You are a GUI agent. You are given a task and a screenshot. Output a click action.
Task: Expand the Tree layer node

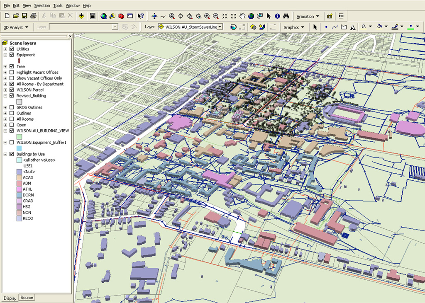coord(5,66)
